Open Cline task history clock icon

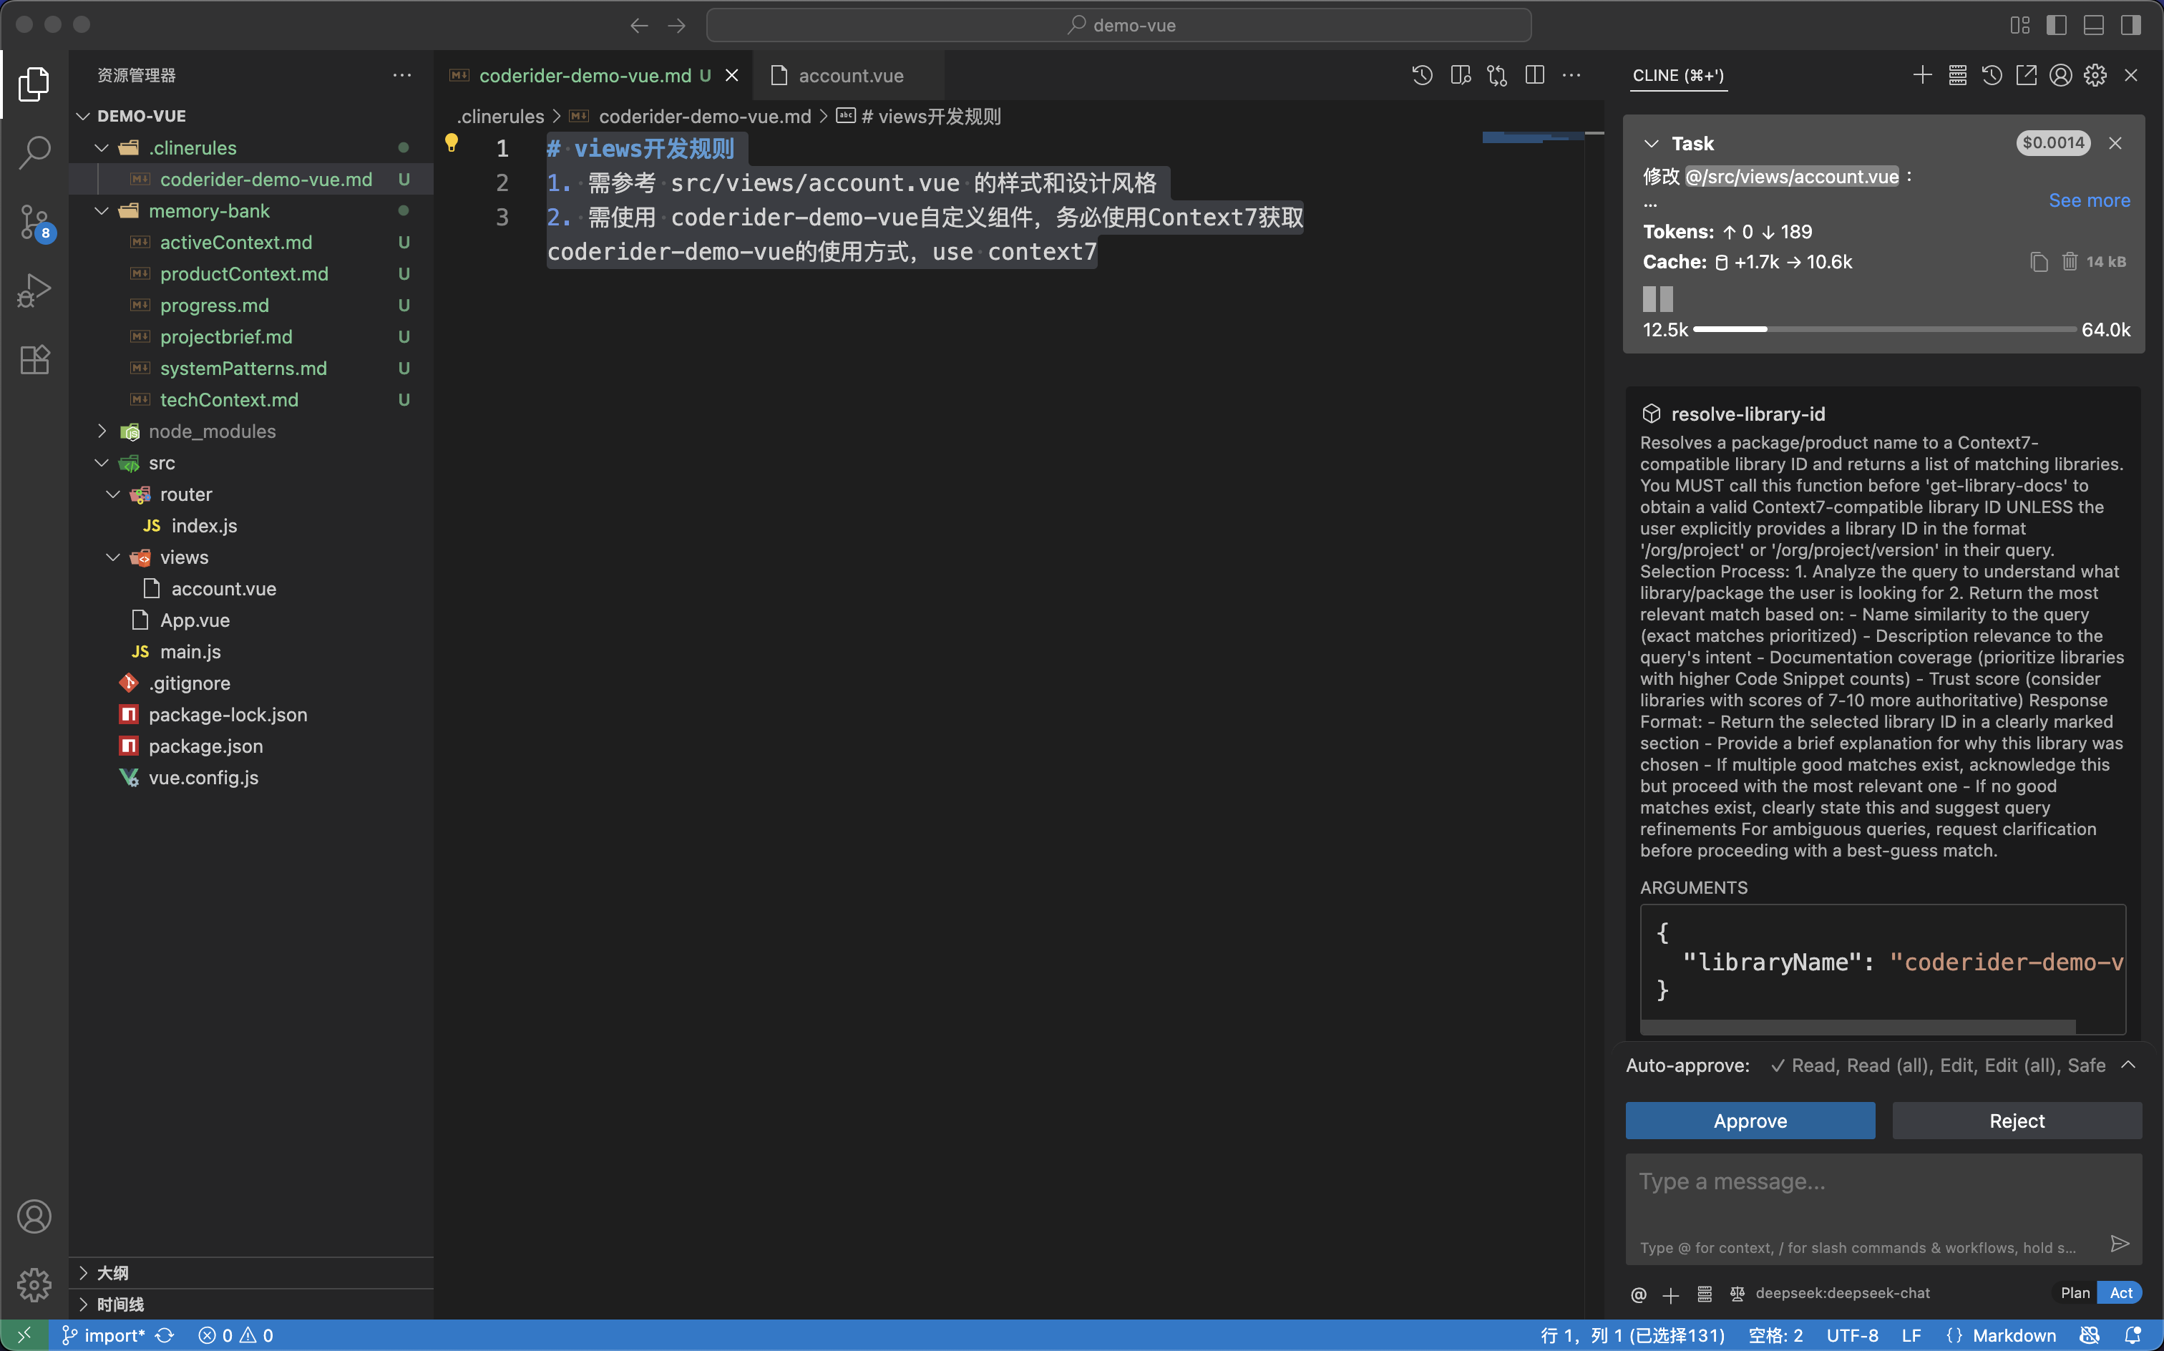[1991, 75]
